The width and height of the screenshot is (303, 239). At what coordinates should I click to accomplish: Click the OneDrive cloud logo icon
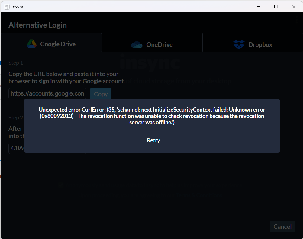(x=137, y=45)
